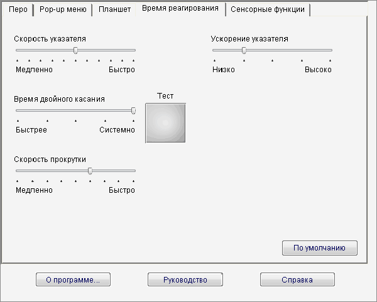Open the О программе... dialog
The image size is (377, 302).
(73, 279)
